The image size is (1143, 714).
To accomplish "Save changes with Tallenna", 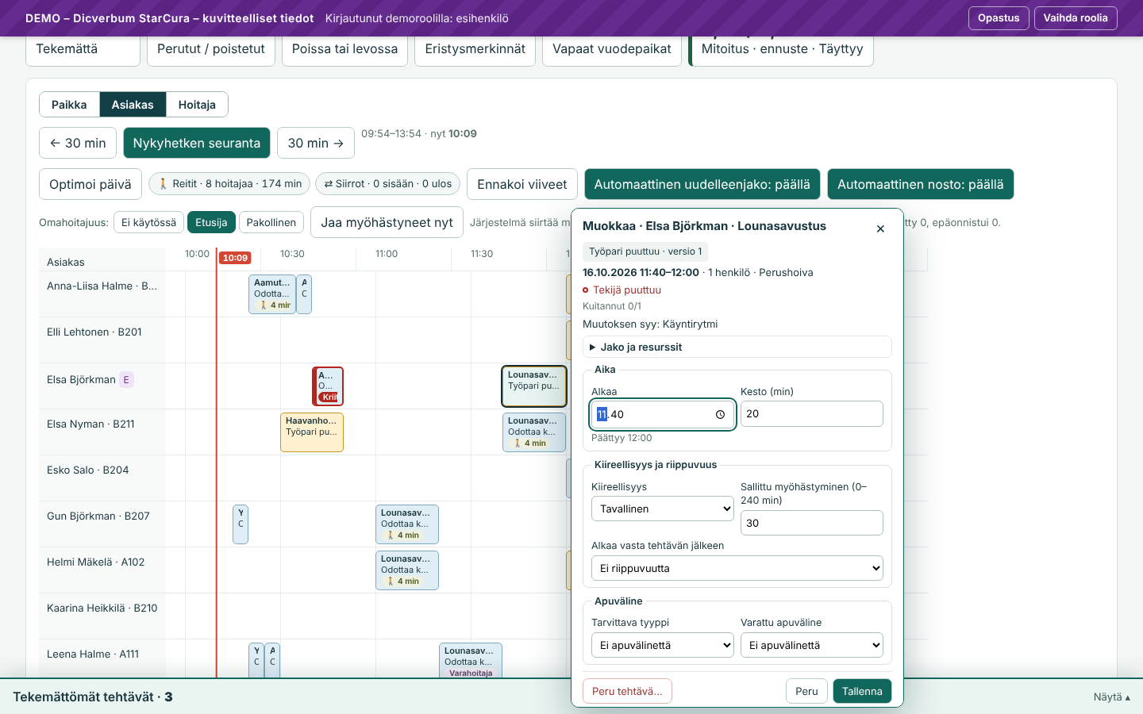I will click(862, 691).
